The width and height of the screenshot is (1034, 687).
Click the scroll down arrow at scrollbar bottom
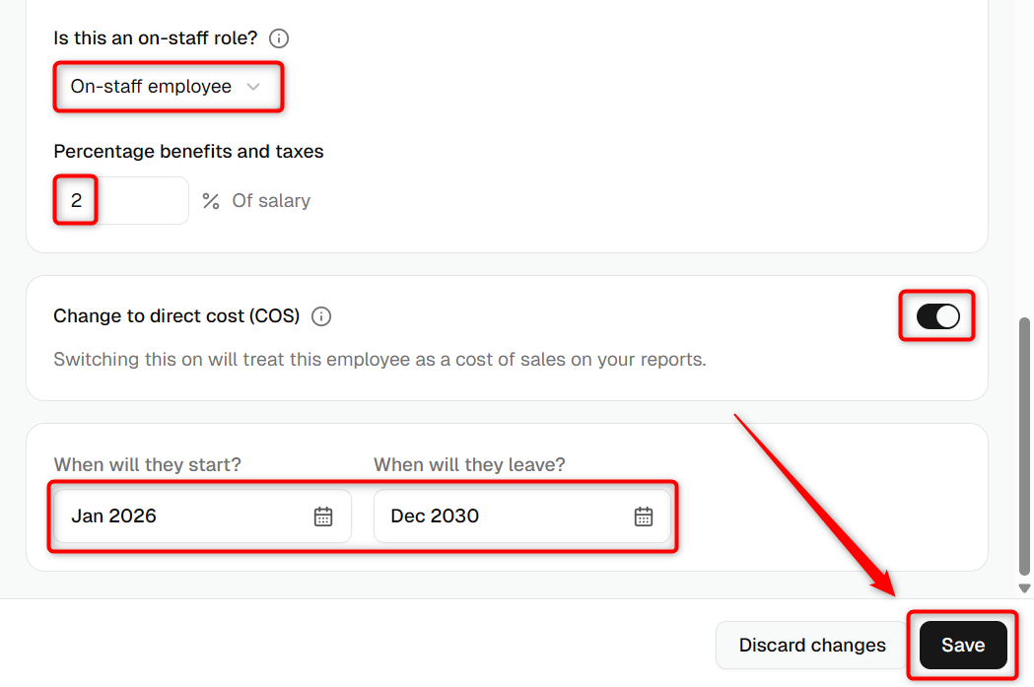coord(1024,588)
